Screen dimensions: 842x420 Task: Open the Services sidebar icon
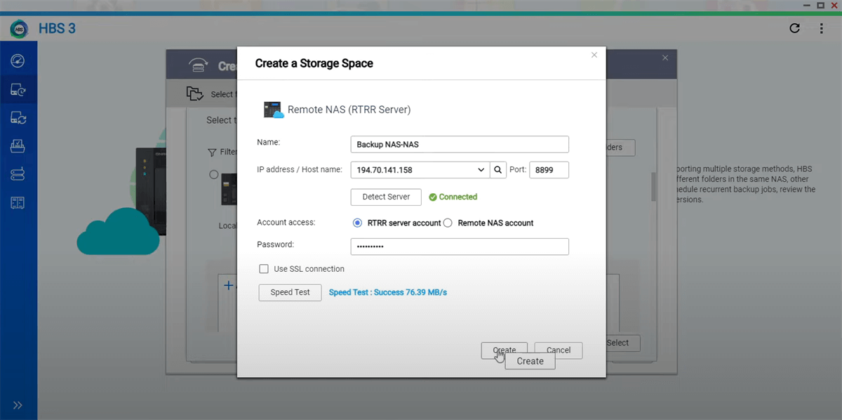pyautogui.click(x=18, y=203)
